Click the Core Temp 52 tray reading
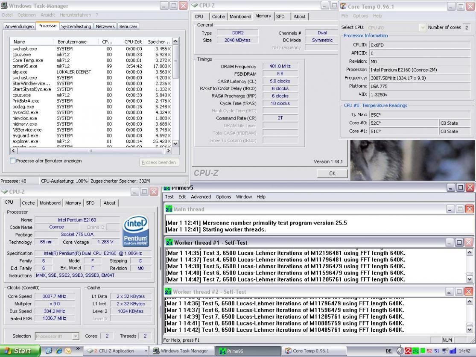This screenshot has height=357, width=476. click(x=429, y=351)
